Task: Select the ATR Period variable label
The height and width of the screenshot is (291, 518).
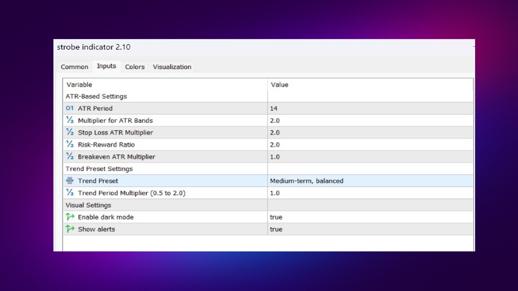Action: pos(95,108)
